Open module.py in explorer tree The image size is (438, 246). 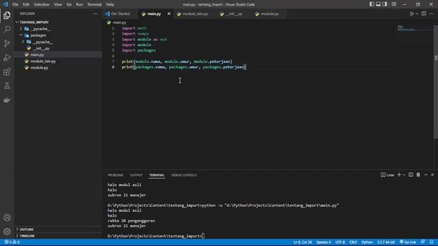pyautogui.click(x=39, y=68)
